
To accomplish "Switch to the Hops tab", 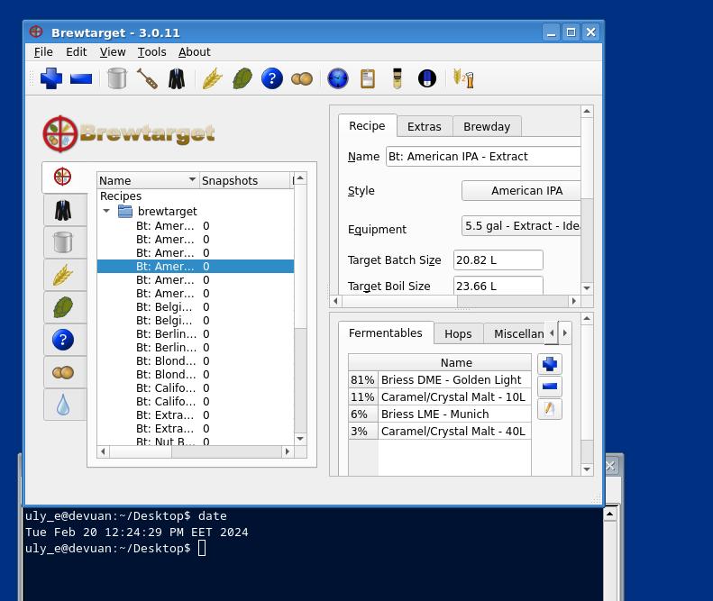I will 458,334.
